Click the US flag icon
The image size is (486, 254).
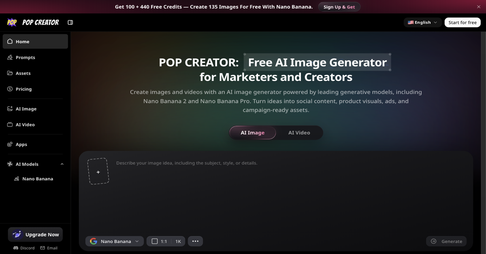tap(411, 23)
